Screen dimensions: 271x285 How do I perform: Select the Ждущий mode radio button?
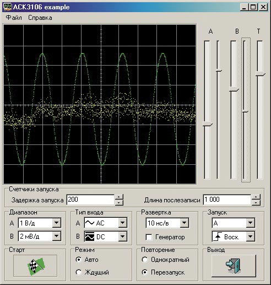(79, 272)
